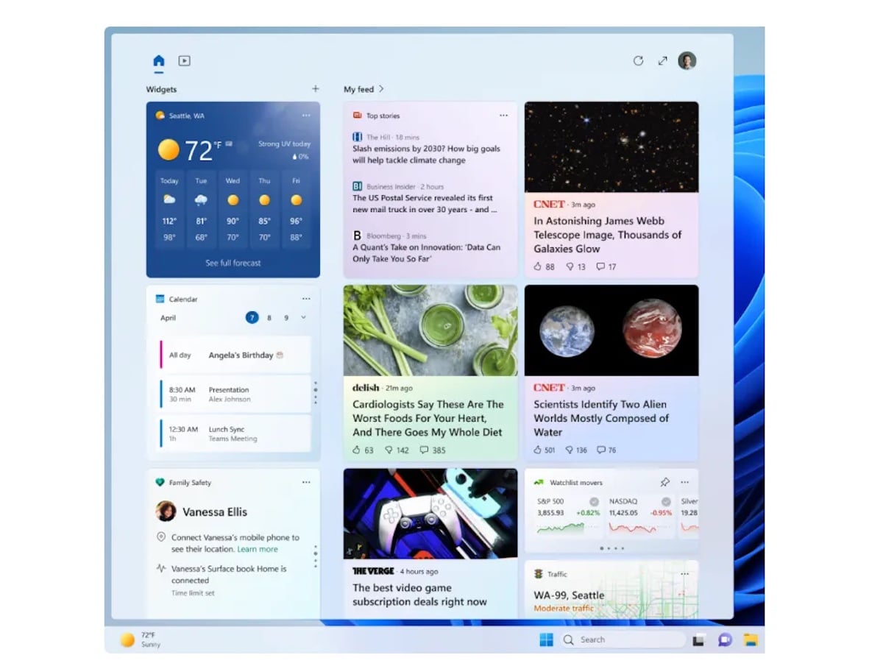Open Presentation event at 8:30 AM
Screen dimensions: 883x669
pos(235,394)
